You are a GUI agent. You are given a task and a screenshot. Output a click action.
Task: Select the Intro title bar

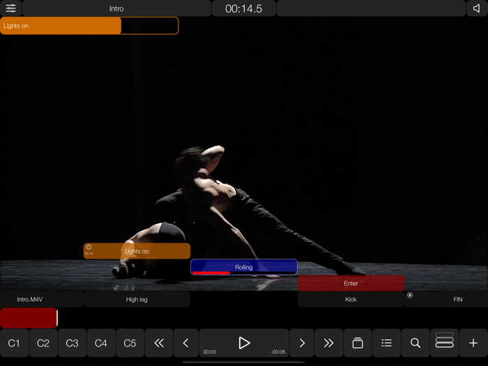point(116,8)
